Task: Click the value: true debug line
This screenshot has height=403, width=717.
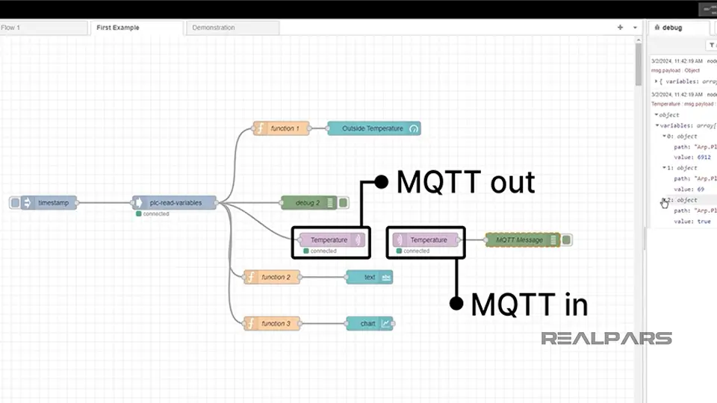Action: coord(692,221)
